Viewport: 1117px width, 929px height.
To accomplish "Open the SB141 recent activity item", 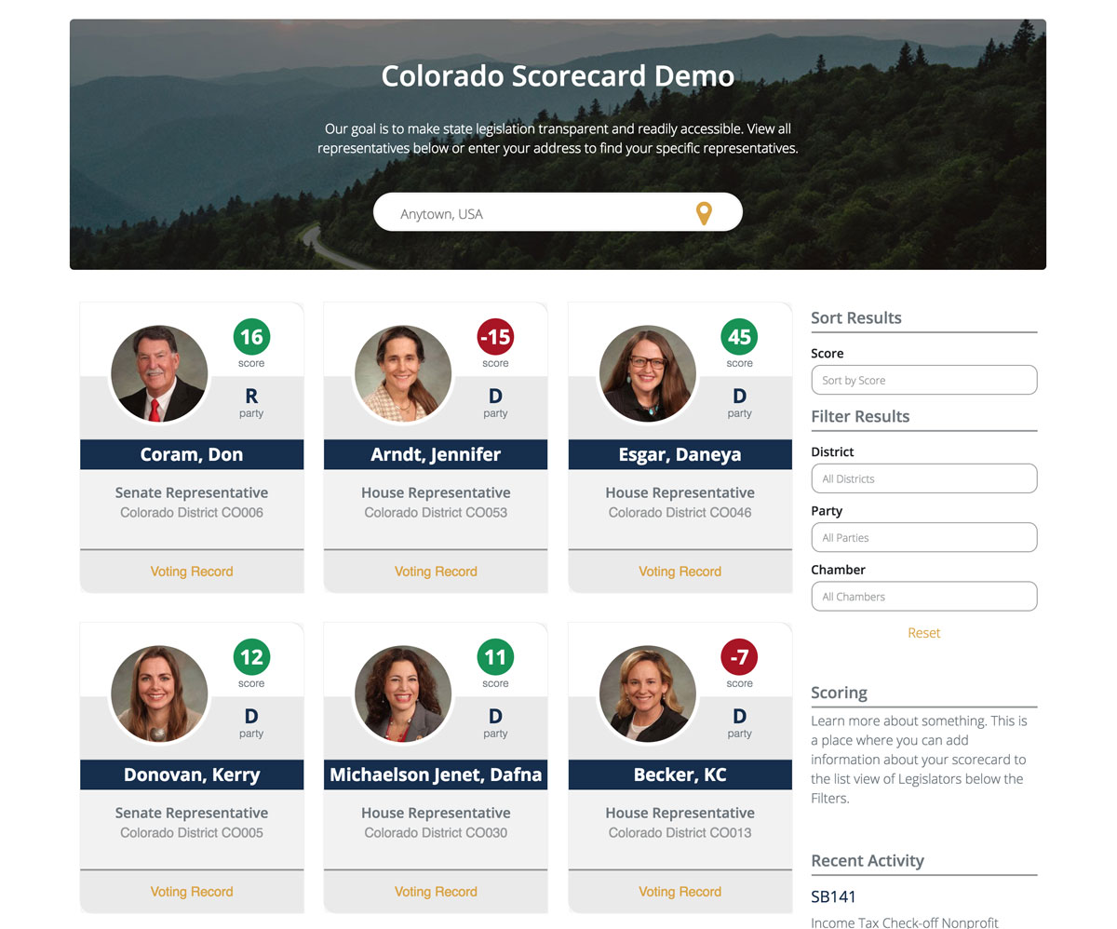I will (833, 896).
